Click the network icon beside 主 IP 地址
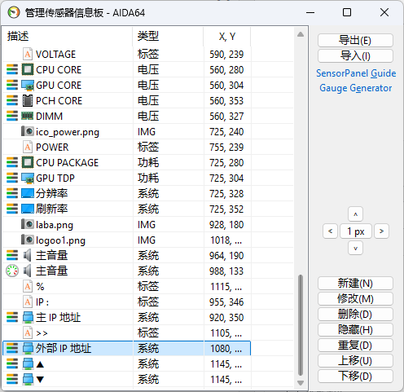 [x=28, y=317]
